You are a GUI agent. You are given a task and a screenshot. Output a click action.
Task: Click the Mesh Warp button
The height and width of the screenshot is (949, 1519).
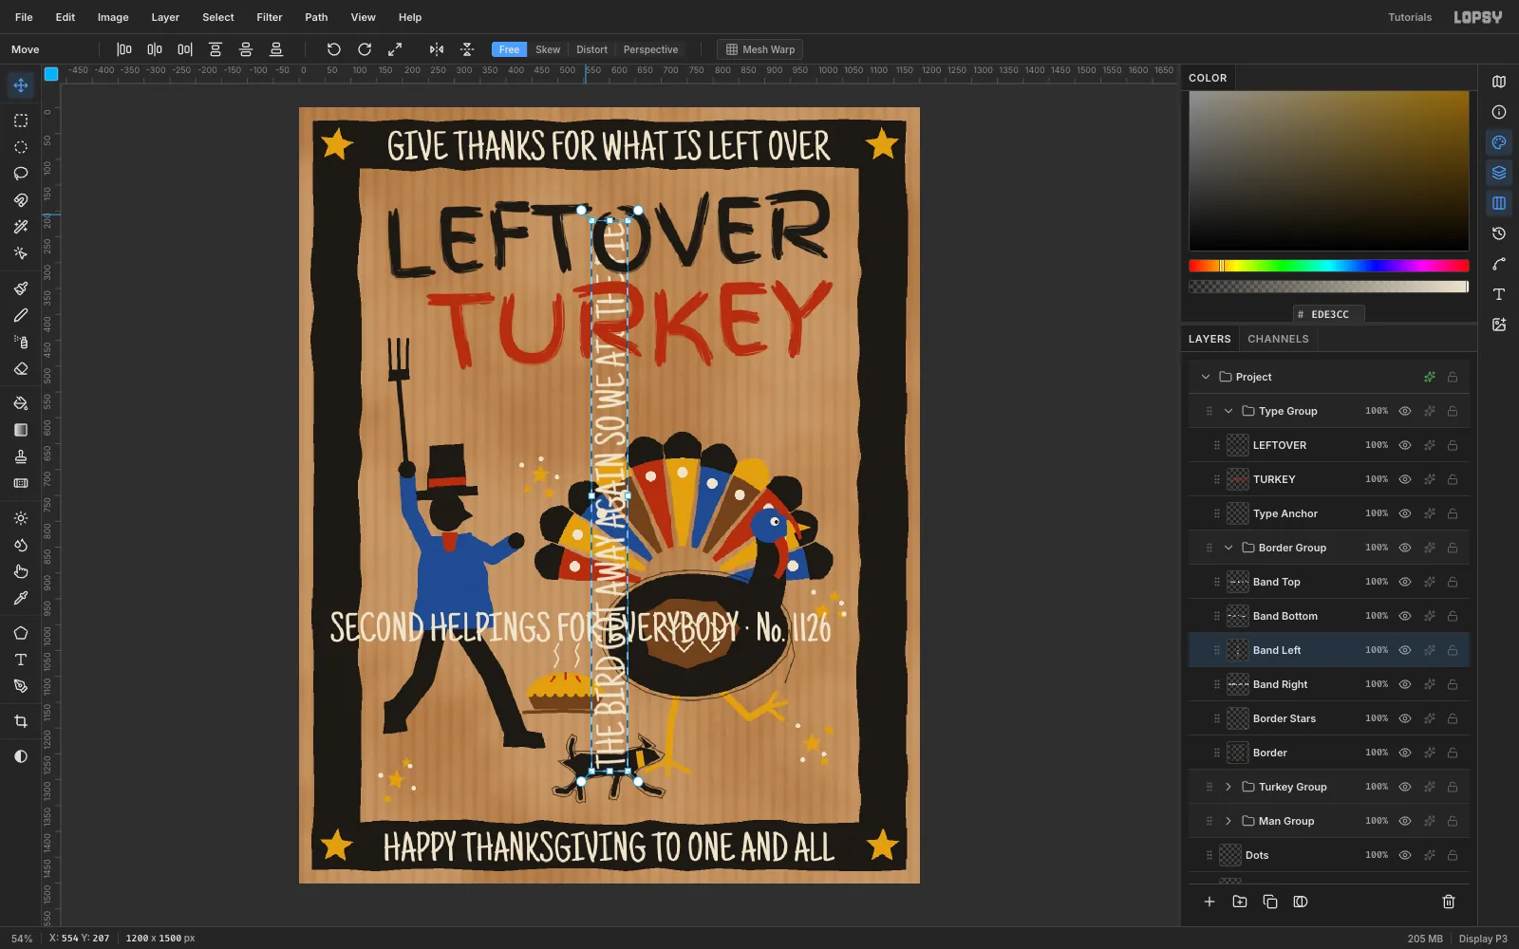pyautogui.click(x=760, y=49)
